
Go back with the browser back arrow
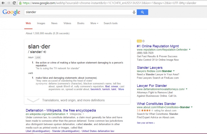(3, 3)
